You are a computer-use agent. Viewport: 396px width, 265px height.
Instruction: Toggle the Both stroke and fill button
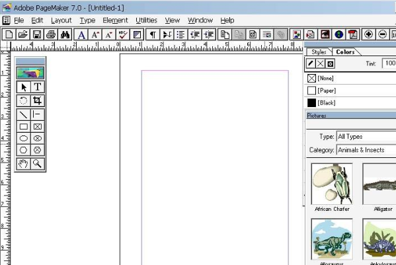330,63
